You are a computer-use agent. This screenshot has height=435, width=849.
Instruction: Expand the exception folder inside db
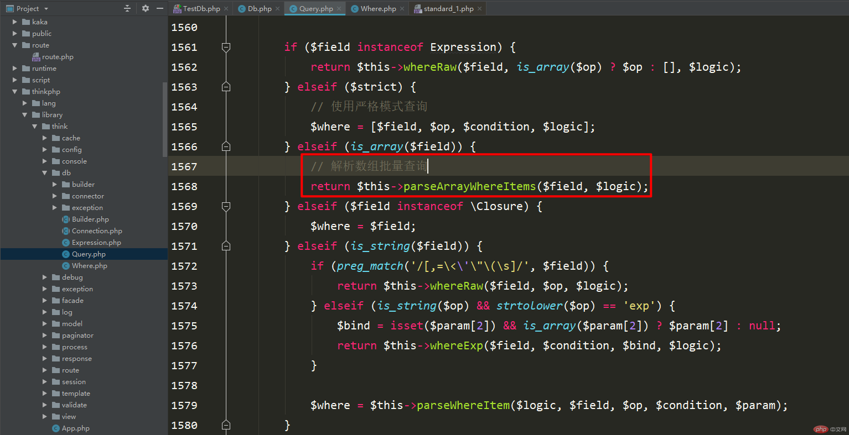click(x=55, y=208)
